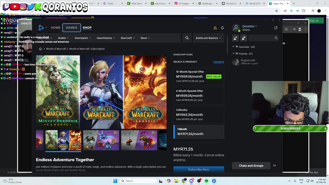Open Chrome from taskbar
This screenshot has height=185, width=329.
184,181
